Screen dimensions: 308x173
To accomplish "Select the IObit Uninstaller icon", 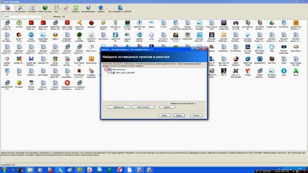I will [x=79, y=37].
